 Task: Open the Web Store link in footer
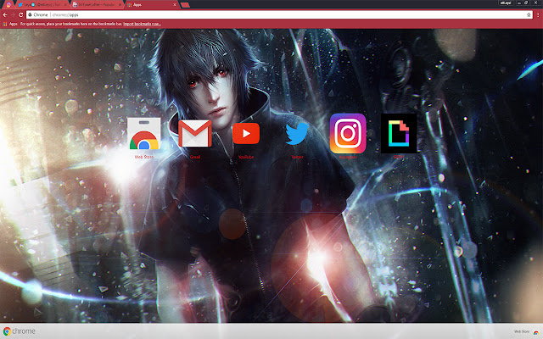pyautogui.click(x=526, y=331)
